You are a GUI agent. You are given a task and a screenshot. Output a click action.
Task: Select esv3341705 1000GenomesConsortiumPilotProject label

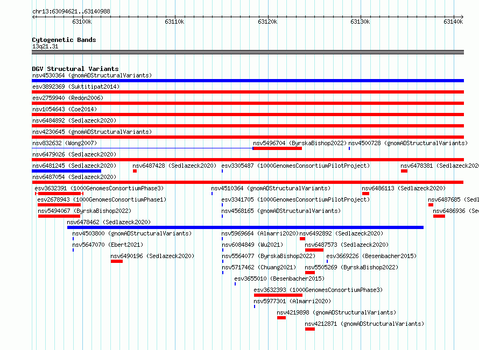(295, 199)
